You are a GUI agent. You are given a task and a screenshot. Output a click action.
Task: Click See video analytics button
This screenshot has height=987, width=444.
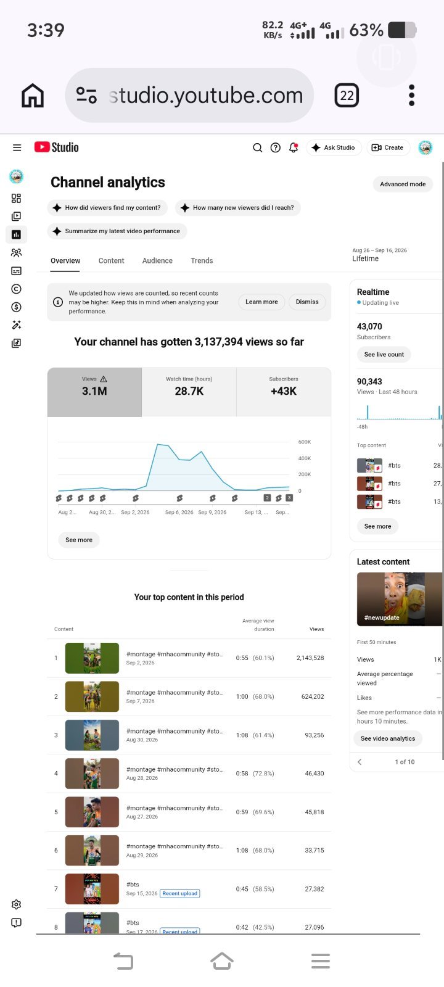tap(388, 738)
